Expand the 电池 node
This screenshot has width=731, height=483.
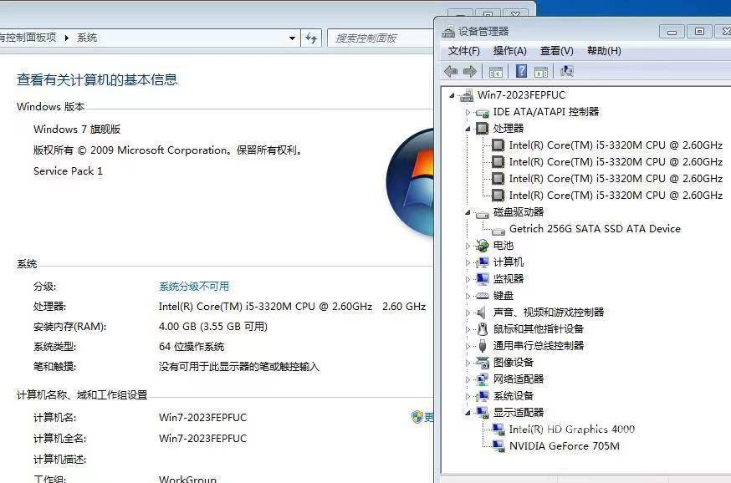coord(468,246)
